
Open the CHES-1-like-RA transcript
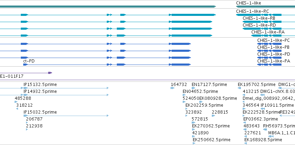[x=268, y=32]
